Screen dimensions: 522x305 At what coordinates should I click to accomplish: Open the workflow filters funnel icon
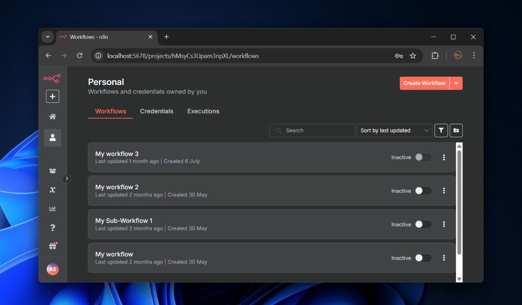[441, 130]
